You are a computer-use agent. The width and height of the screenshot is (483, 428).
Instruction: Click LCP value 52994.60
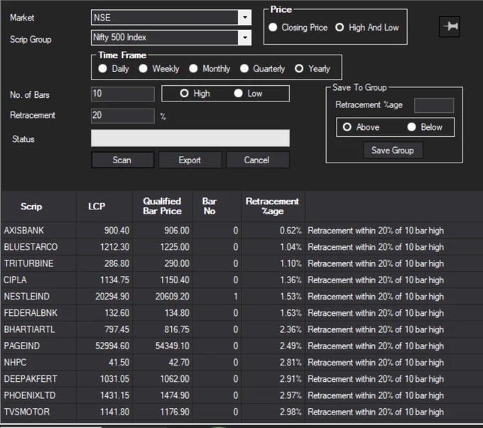112,346
